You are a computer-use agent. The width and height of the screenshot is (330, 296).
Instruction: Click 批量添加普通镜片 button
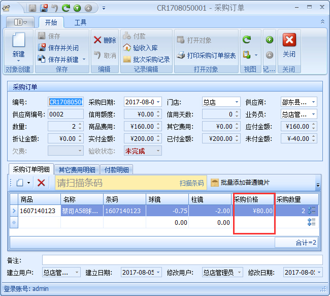[240, 183]
